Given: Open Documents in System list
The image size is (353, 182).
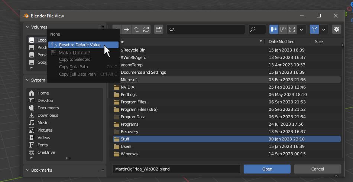Looking at the screenshot, I should (x=65, y=108).
